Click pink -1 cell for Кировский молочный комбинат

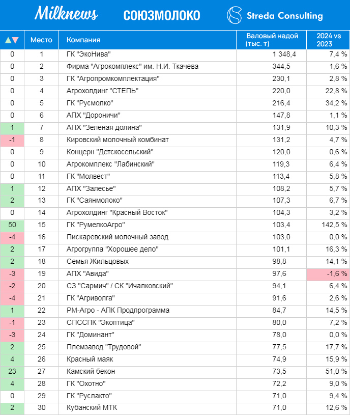12,140
